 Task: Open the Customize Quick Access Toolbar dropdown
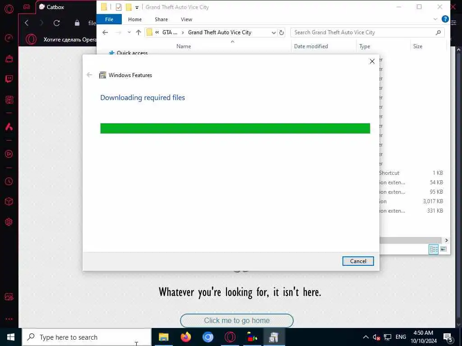coord(137,7)
